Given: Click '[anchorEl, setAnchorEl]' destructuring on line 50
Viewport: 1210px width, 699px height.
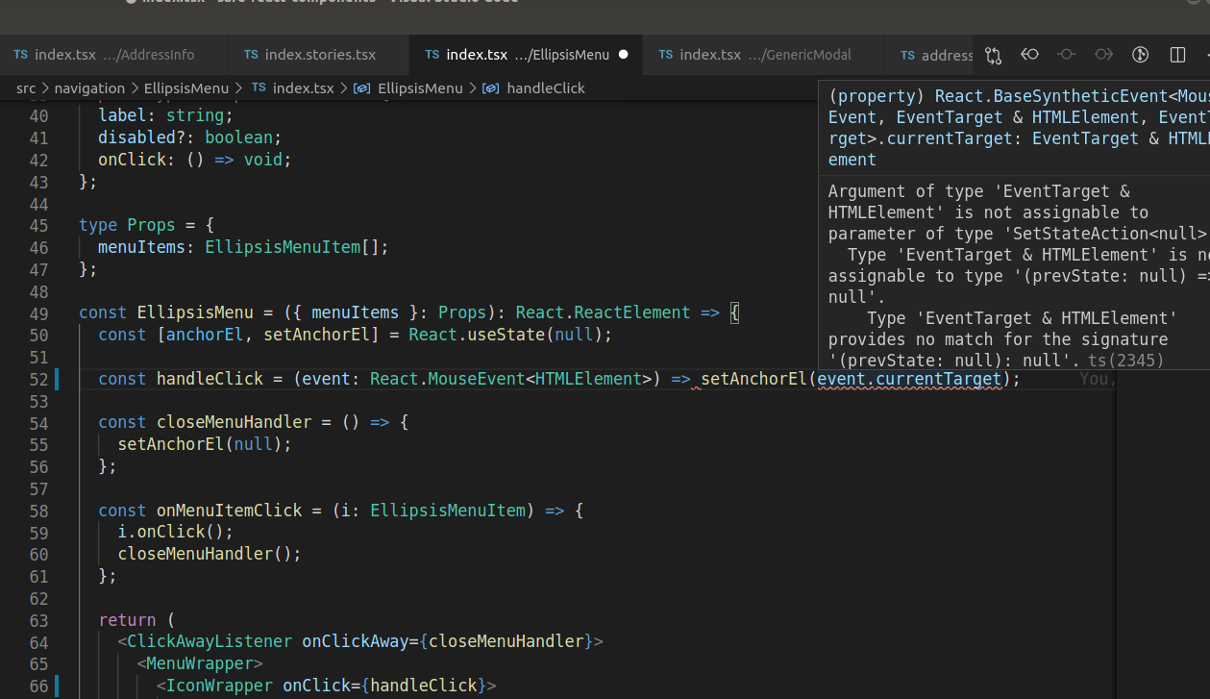Looking at the screenshot, I should click(268, 335).
